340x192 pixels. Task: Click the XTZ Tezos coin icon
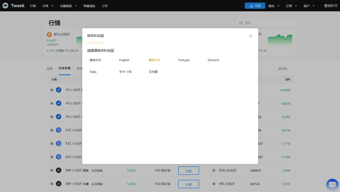pyautogui.click(x=58, y=130)
